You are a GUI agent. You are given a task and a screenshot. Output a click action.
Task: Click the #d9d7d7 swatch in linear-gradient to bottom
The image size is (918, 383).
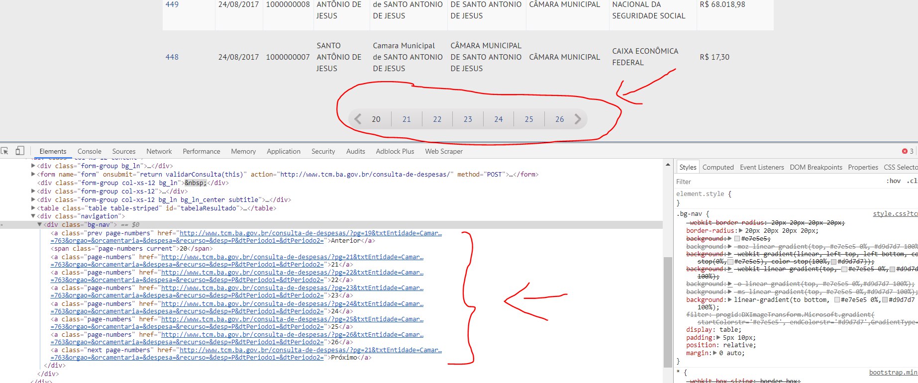click(885, 300)
